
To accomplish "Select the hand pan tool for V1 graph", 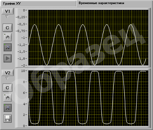I will [8, 37].
